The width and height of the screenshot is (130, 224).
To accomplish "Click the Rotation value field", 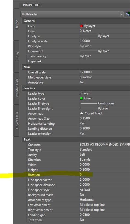I will pyautogui.click(x=104, y=175).
